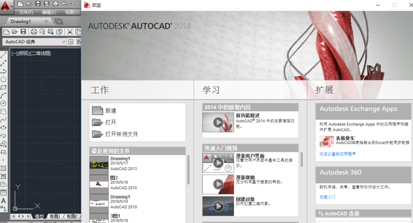413x223 pixels.
Task: Click 打开样例文件 in the welcome window
Action: (115, 134)
